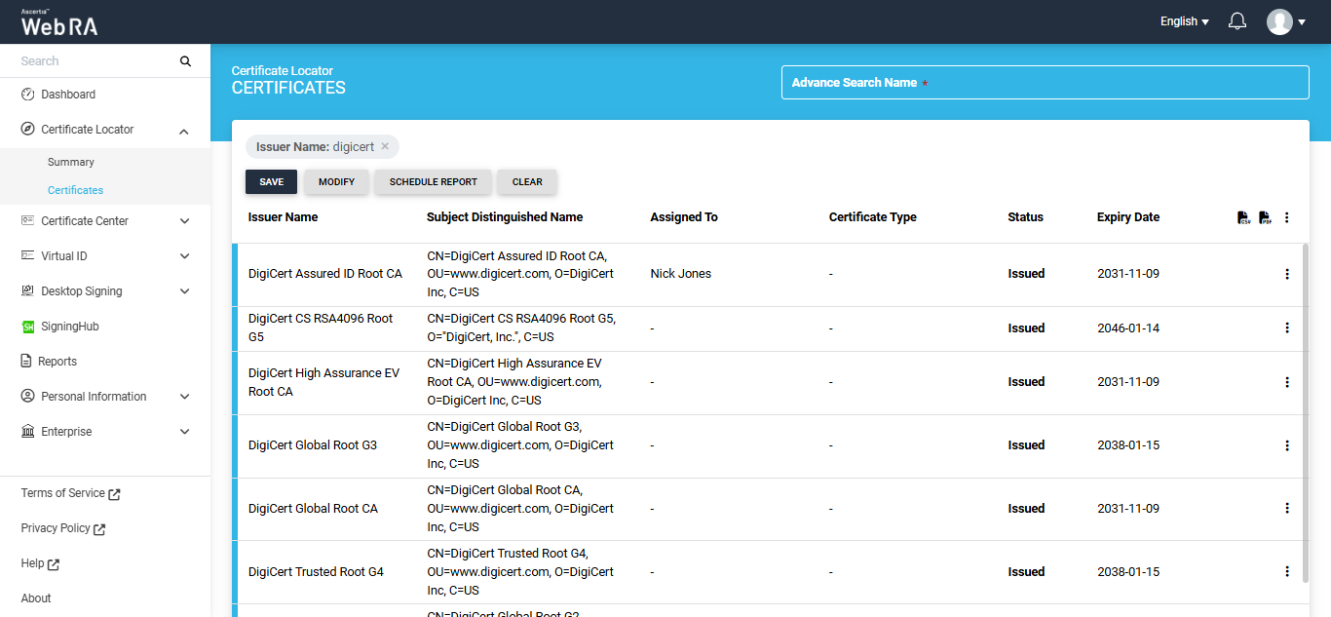Image resolution: width=1331 pixels, height=617 pixels.
Task: Open notifications bell
Action: tap(1237, 21)
